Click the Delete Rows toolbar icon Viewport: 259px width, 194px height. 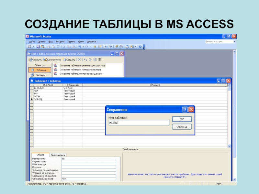110,47
